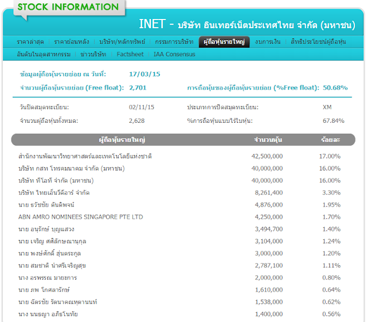Screen dimensions: 367x322
Task: Click percentage value 1.95%
Action: (331, 205)
